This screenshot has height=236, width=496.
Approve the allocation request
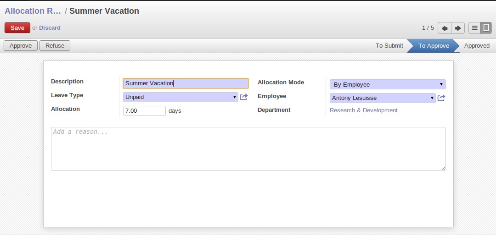click(21, 46)
